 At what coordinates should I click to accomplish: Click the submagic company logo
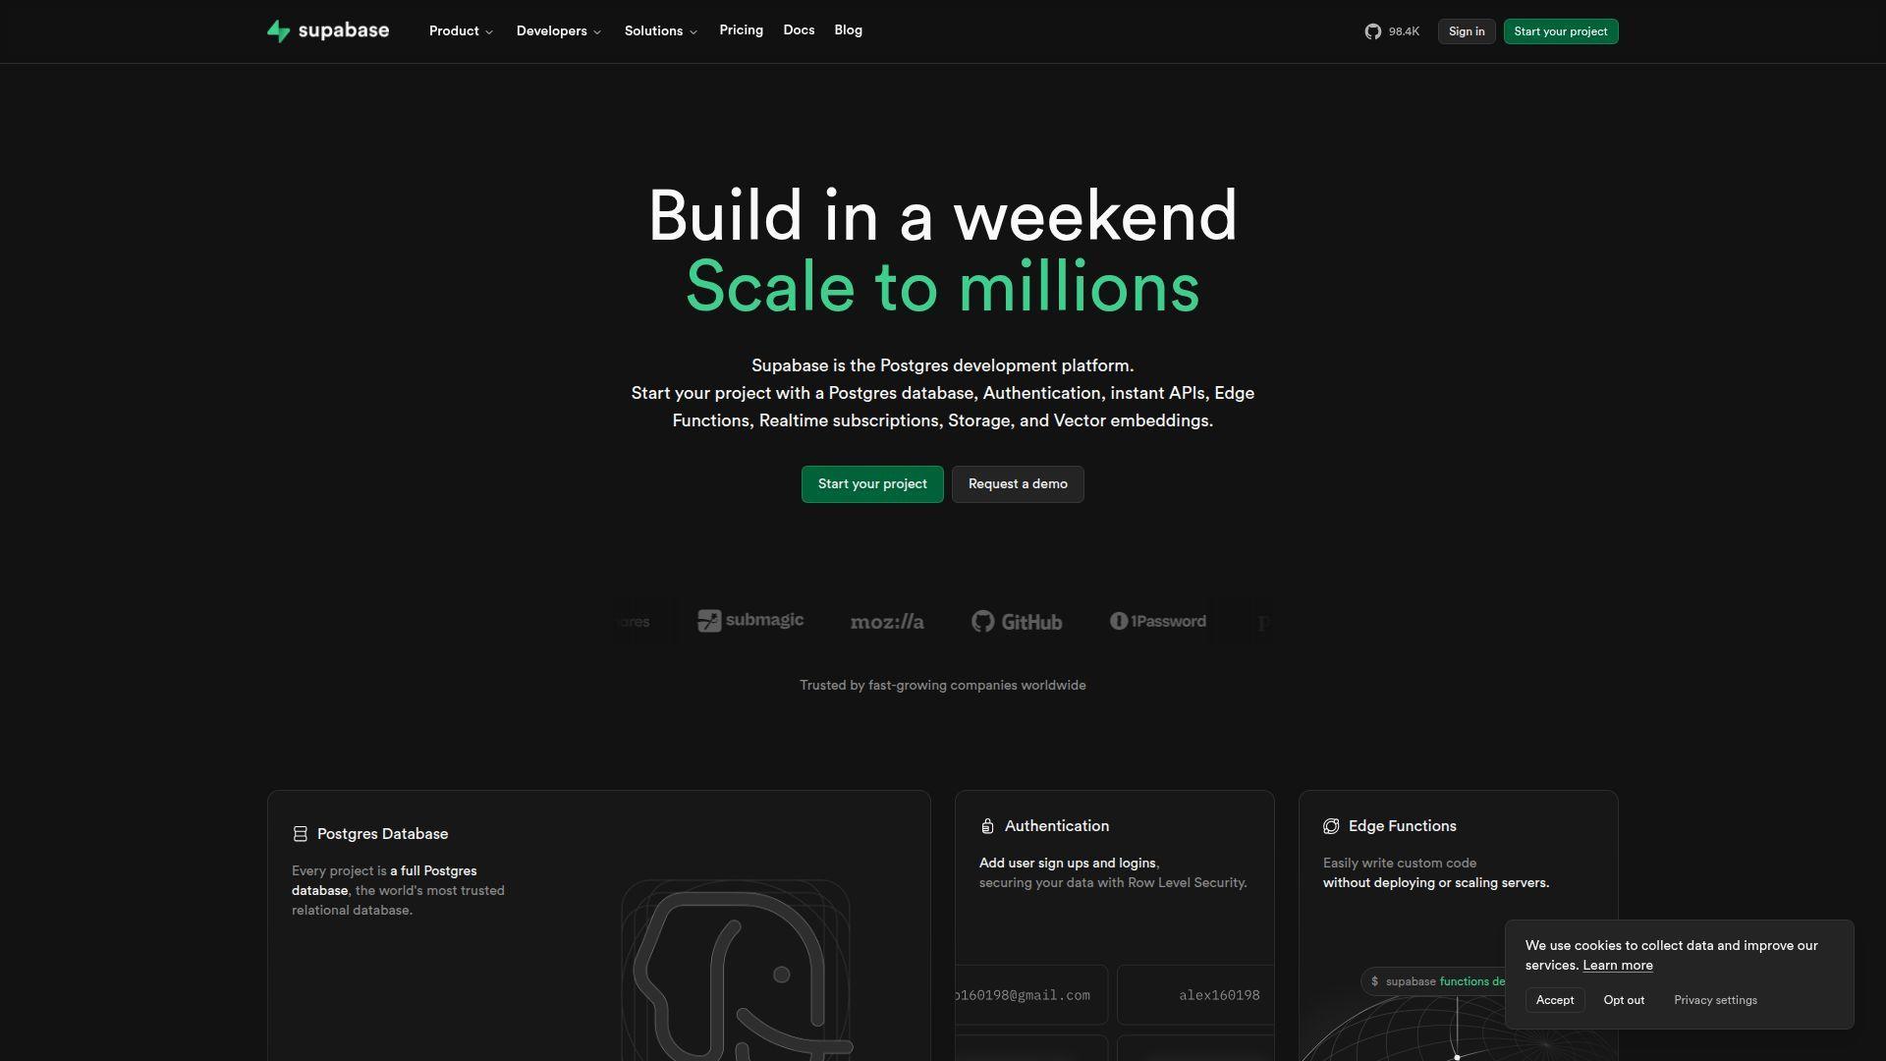[x=750, y=621]
